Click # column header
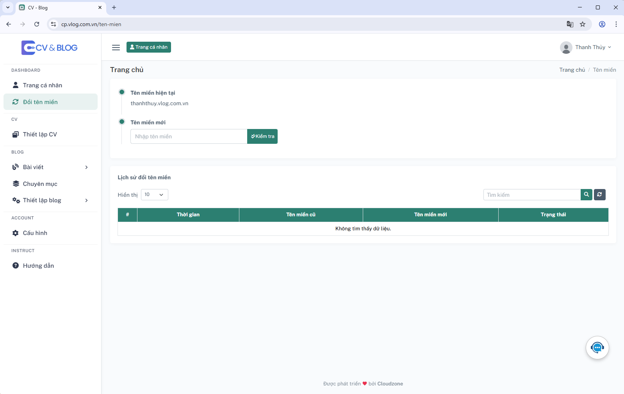 [x=127, y=215]
